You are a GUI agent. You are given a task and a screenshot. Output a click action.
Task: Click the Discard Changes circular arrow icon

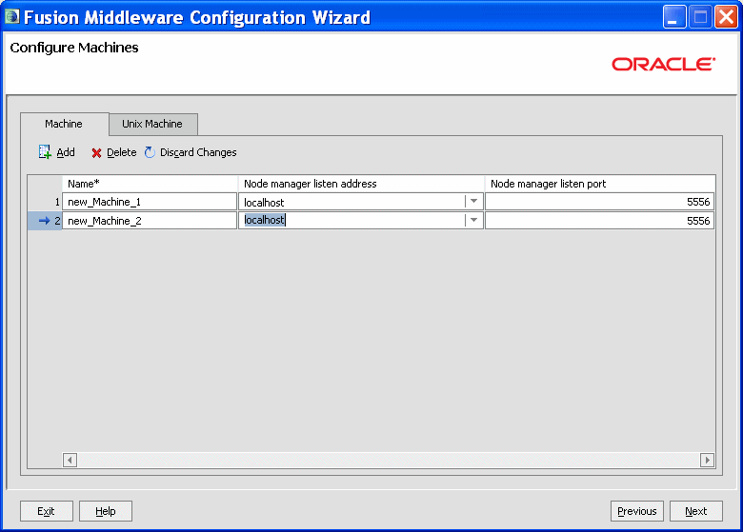[x=150, y=152]
